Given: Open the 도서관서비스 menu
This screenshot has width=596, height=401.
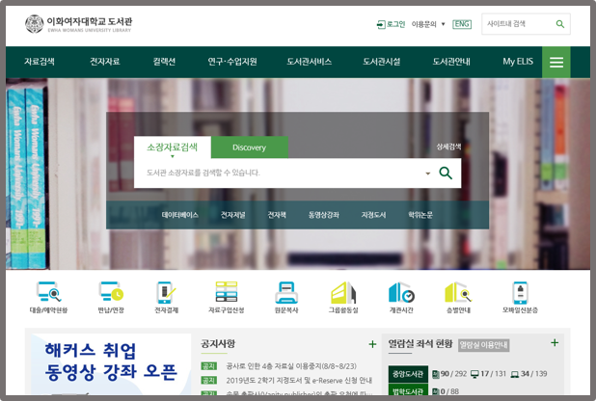Looking at the screenshot, I should coord(309,62).
